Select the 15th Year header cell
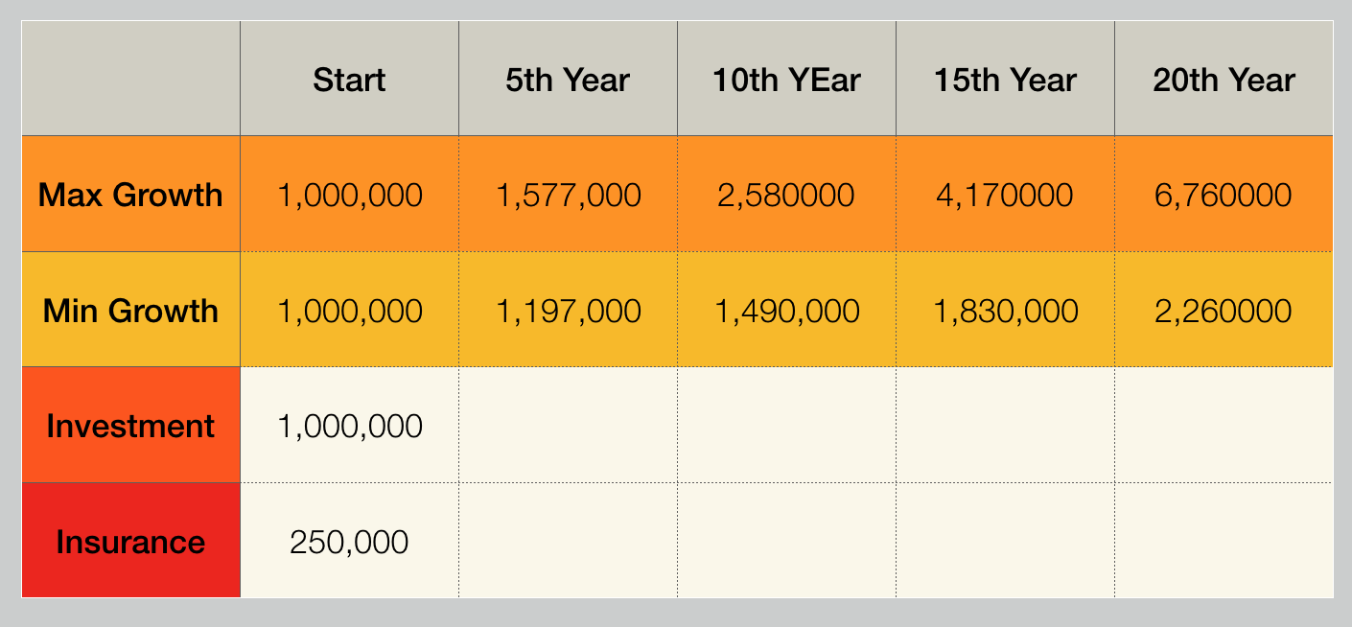Viewport: 1352px width, 627px height. coord(1005,80)
